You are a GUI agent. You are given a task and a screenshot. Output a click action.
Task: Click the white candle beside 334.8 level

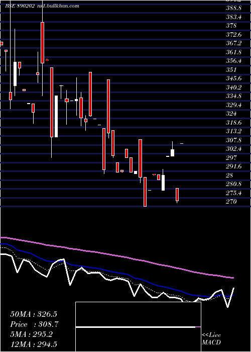[56, 116]
